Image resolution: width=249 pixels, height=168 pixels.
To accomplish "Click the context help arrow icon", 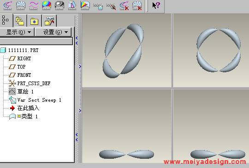I will coord(156,5).
